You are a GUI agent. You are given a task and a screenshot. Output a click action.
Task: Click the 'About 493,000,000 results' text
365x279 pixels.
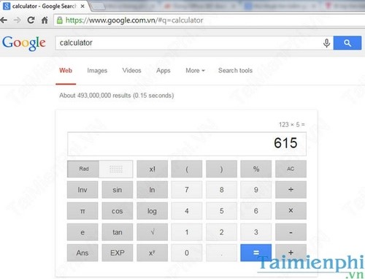point(95,96)
